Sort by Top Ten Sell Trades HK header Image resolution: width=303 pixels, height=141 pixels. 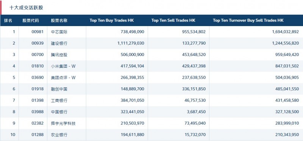(173, 20)
